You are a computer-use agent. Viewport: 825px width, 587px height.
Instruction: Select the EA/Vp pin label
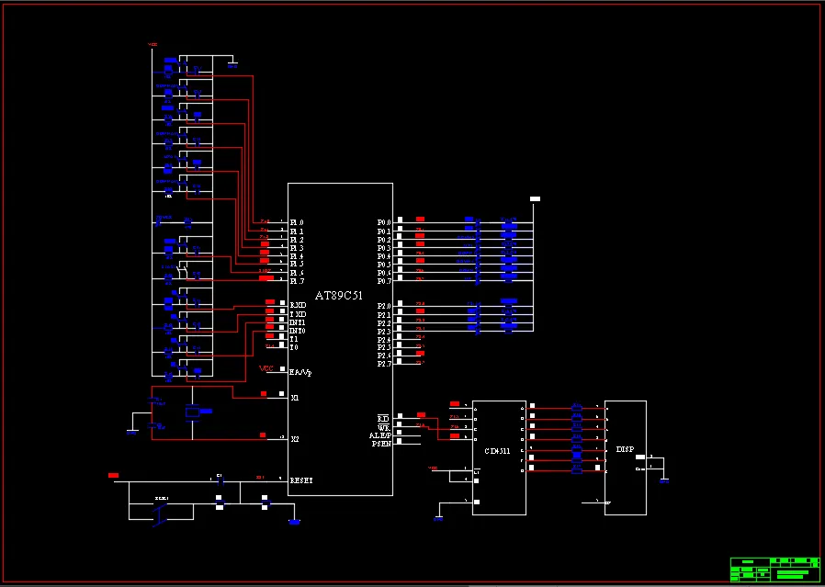300,372
